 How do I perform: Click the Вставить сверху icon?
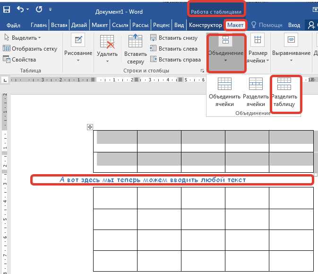point(135,41)
